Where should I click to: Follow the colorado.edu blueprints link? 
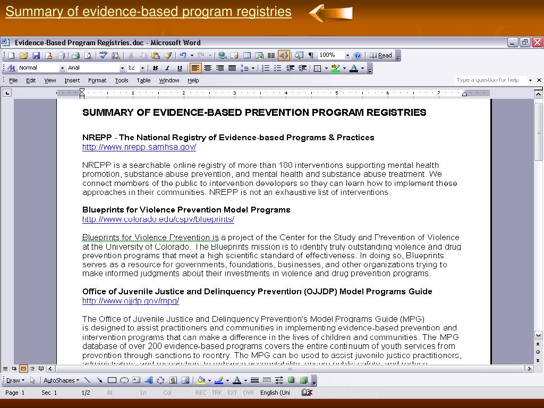(x=158, y=219)
